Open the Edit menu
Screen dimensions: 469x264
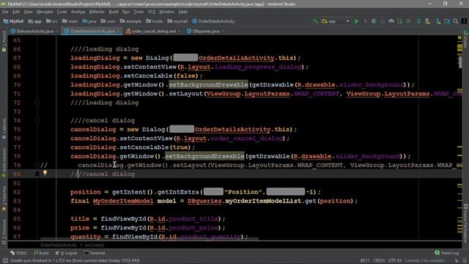pos(16,12)
